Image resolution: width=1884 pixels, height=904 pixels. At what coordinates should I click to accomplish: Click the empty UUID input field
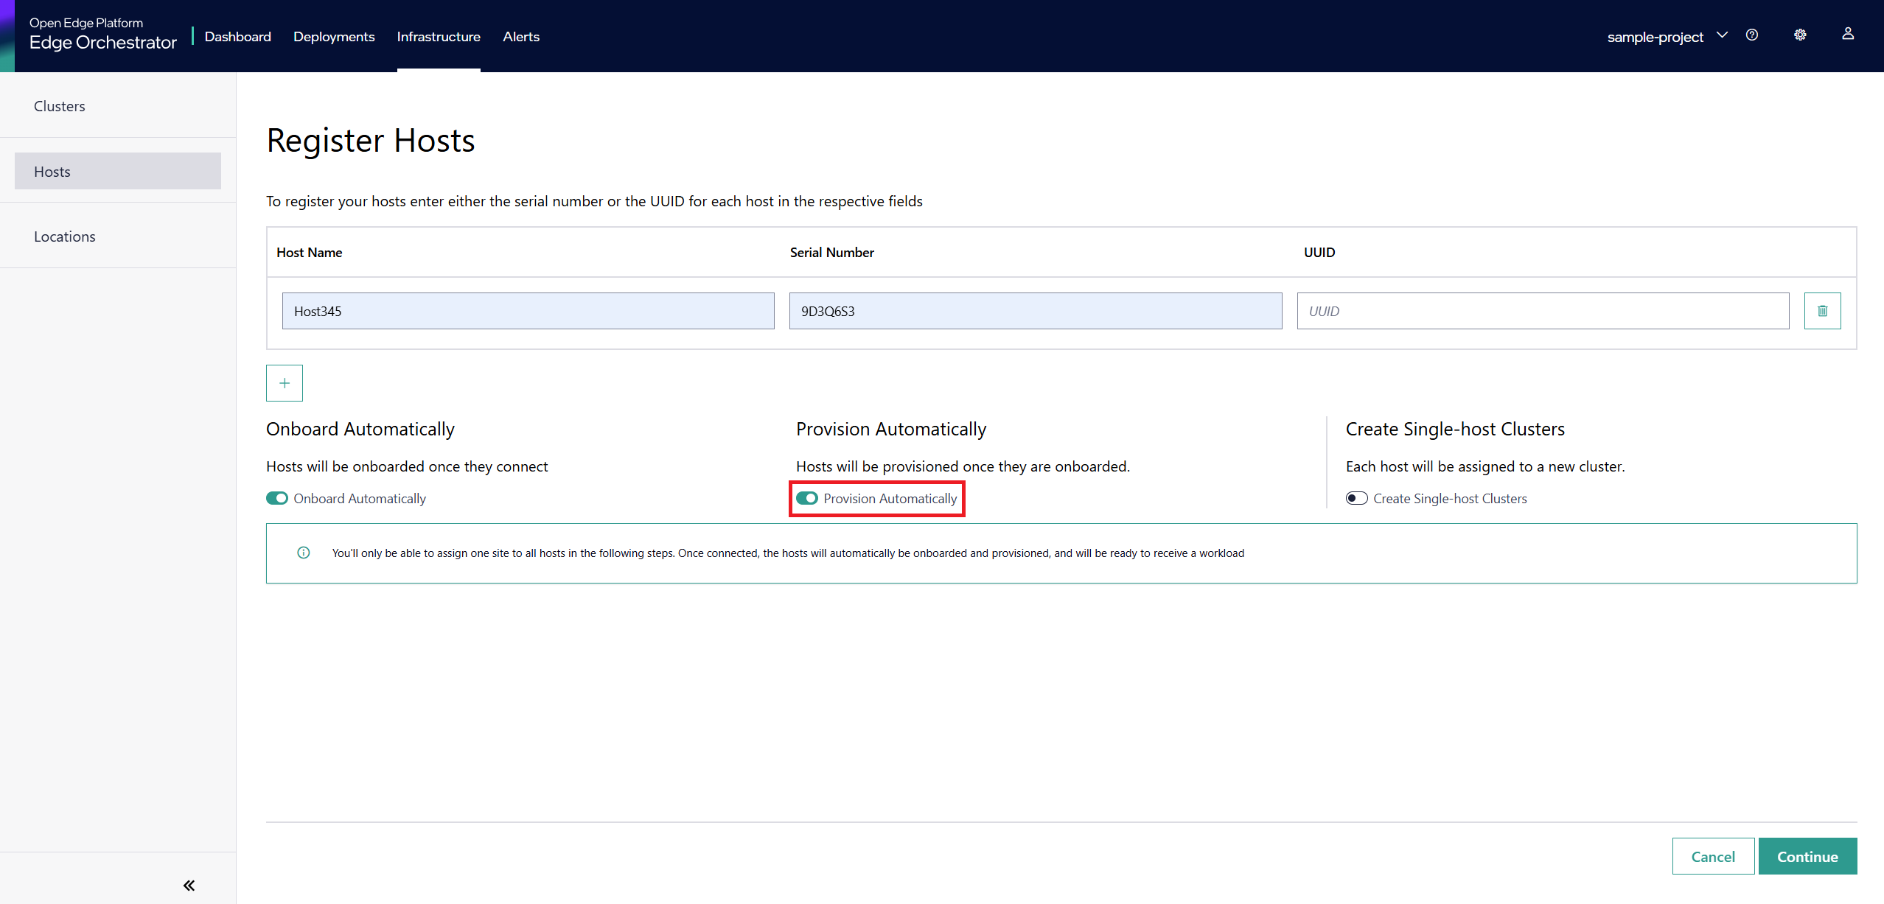point(1543,310)
